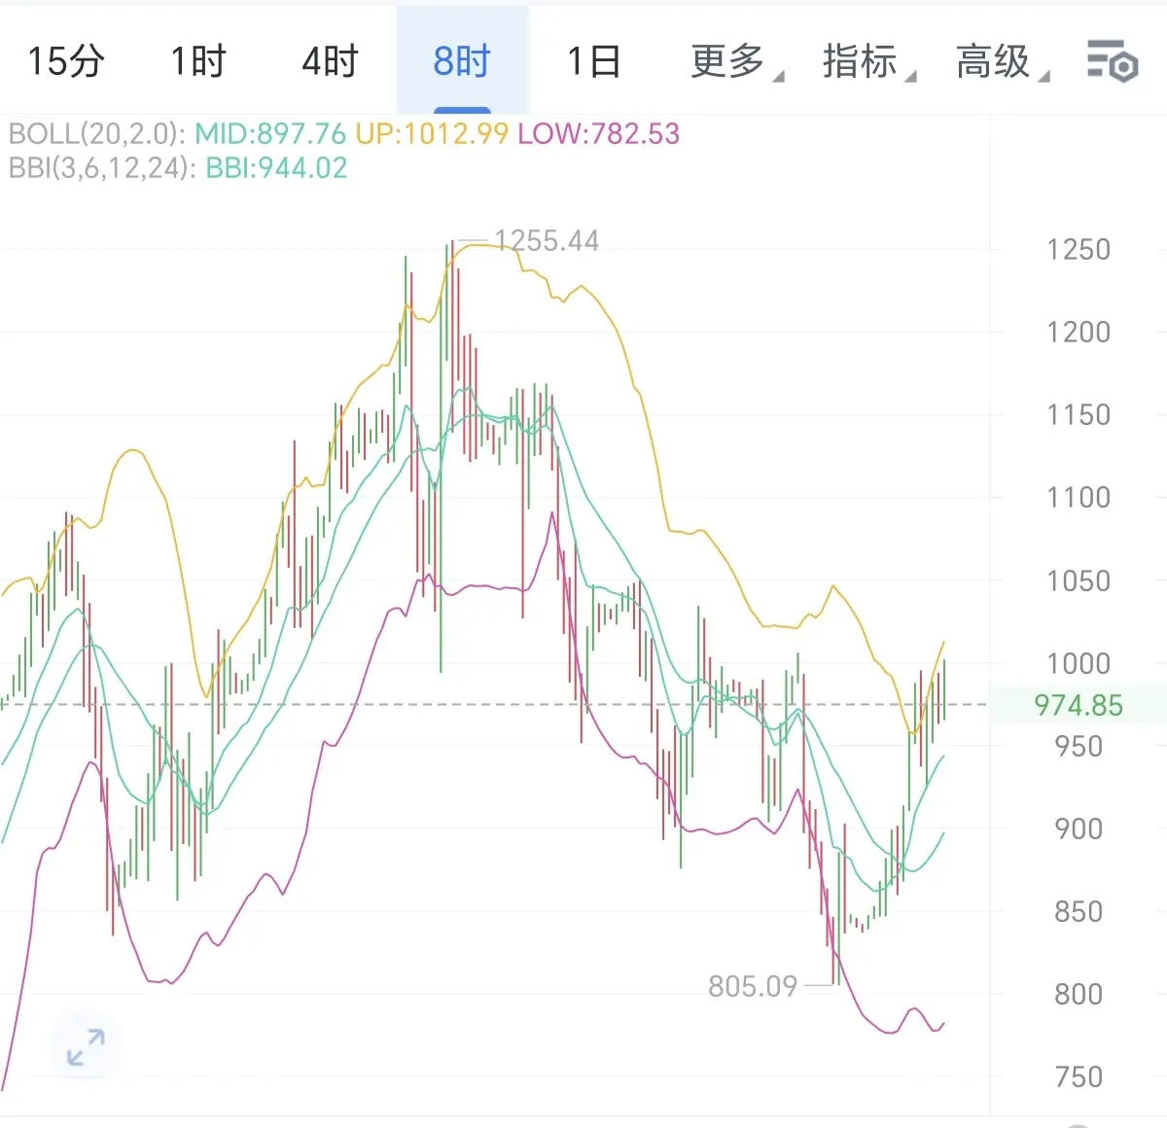The image size is (1167, 1128).
Task: Click the 1255.44 high price marker
Action: click(x=546, y=240)
